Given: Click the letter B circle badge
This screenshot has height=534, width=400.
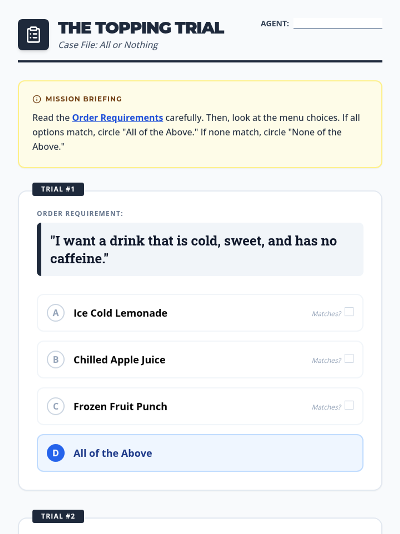Looking at the screenshot, I should coord(56,360).
